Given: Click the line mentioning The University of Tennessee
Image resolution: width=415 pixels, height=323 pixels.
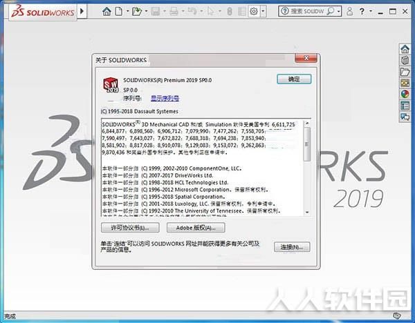Looking at the screenshot, I should [191, 211].
